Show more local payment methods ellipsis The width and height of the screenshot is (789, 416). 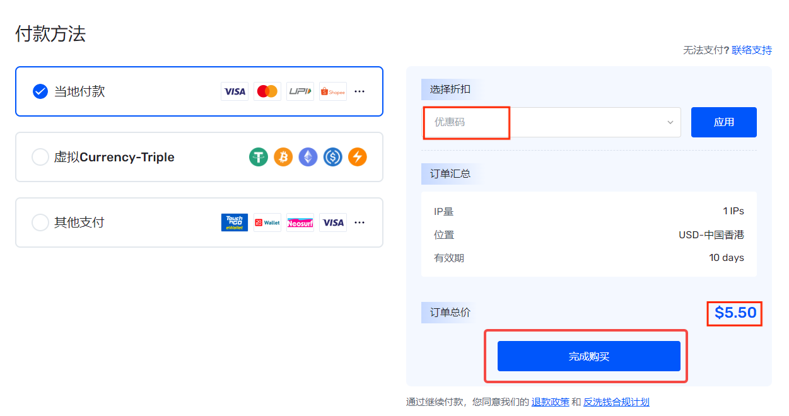point(359,91)
